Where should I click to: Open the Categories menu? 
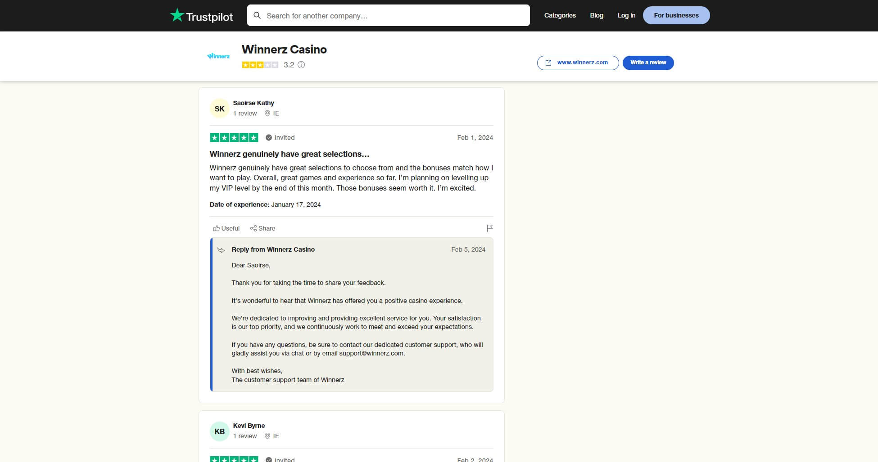(560, 15)
